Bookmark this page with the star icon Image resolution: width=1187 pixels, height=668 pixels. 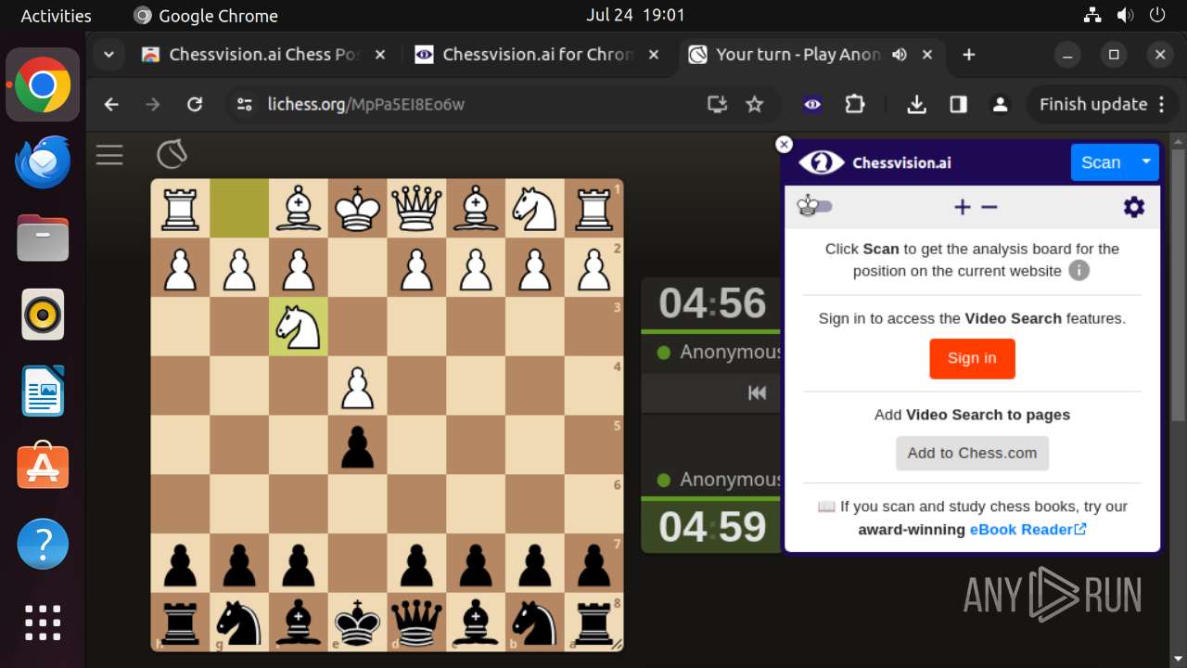click(x=755, y=105)
